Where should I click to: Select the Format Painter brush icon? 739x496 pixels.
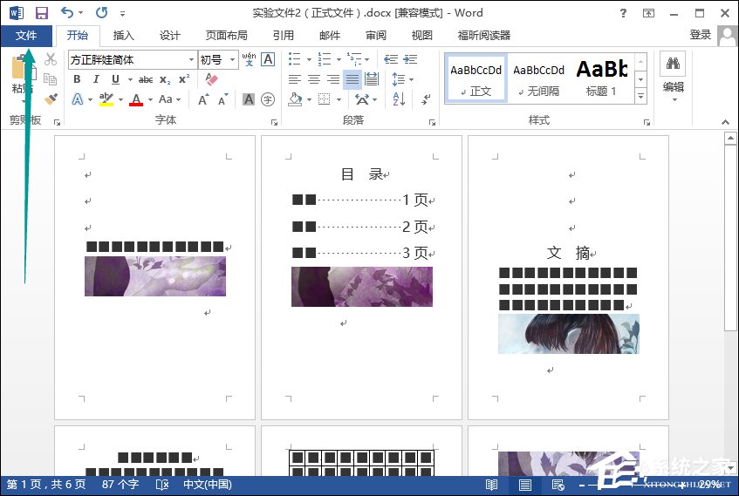coord(51,99)
